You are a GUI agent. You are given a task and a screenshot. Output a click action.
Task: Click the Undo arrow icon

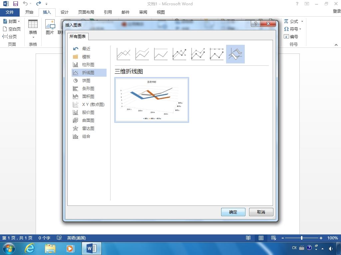click(x=25, y=3)
